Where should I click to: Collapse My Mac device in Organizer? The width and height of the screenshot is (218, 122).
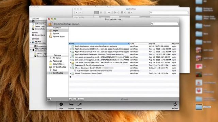click(31, 42)
